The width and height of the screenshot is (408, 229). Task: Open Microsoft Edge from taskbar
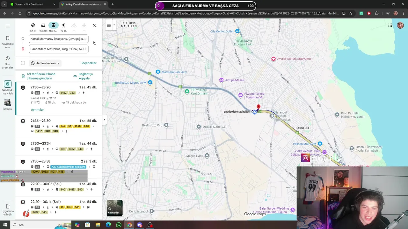[x=108, y=225]
